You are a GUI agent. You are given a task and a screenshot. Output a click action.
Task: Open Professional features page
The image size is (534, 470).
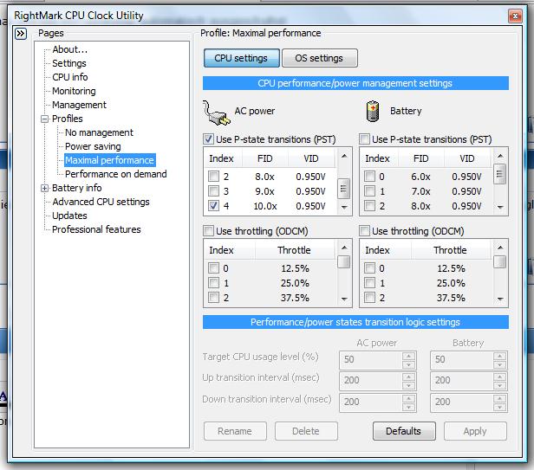pyautogui.click(x=96, y=229)
